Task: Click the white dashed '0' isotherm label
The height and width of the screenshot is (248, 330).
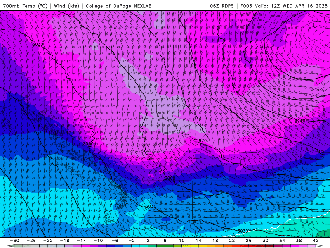Action: pyautogui.click(x=272, y=229)
